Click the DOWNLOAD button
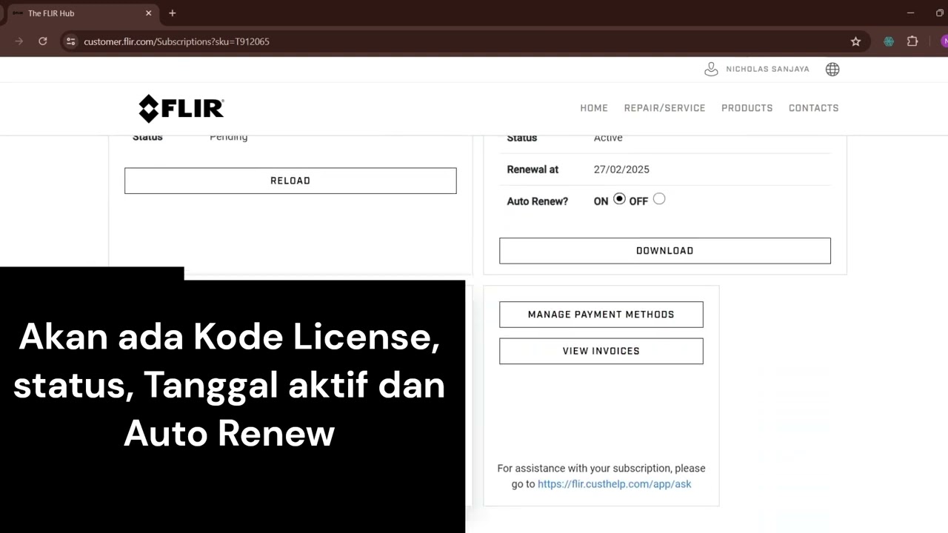This screenshot has height=533, width=948. (x=665, y=251)
